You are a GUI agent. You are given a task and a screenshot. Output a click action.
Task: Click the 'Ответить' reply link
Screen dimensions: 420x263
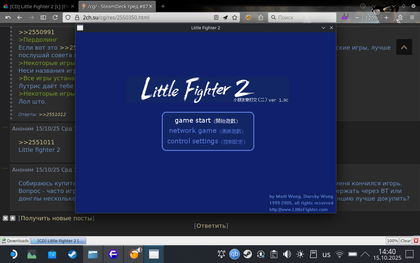(211, 226)
